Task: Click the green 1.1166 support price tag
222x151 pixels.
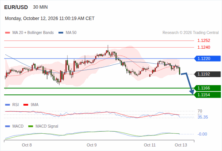Action: 207,88
